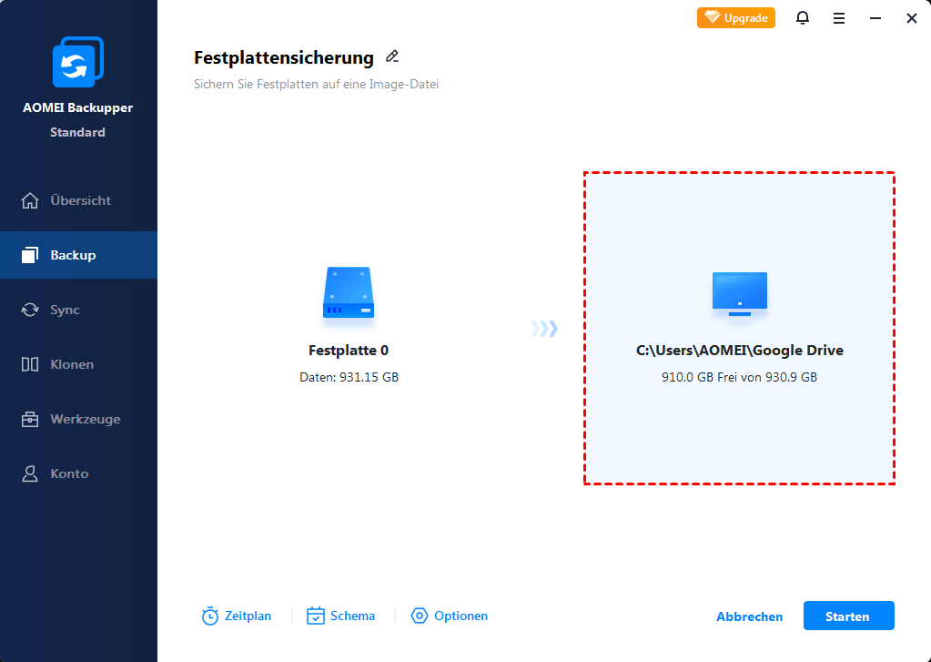The width and height of the screenshot is (931, 662).
Task: Open the hamburger menu icon
Action: click(839, 18)
